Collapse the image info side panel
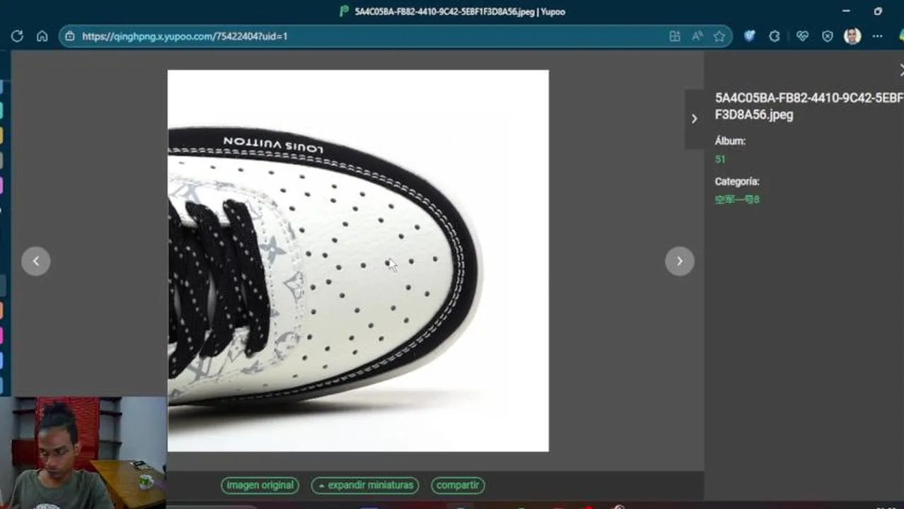The width and height of the screenshot is (904, 509). [x=694, y=119]
